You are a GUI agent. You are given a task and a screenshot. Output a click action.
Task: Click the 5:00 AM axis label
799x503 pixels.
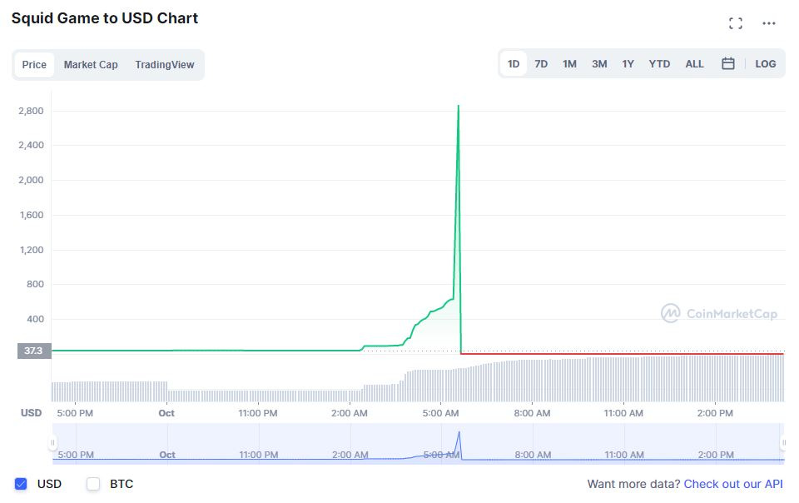[441, 413]
